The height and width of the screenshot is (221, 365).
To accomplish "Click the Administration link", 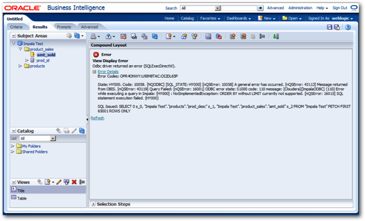I will [301, 8].
